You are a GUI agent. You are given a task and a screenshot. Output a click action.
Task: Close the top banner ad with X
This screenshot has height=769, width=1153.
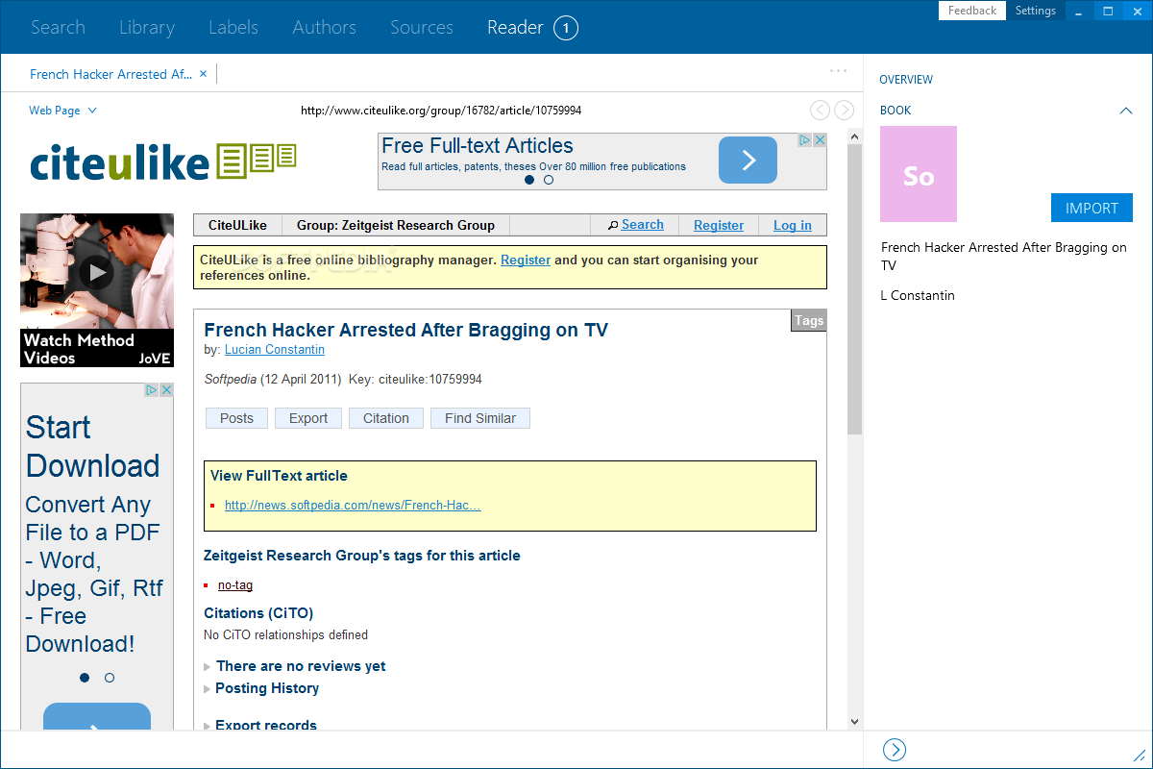click(x=820, y=140)
